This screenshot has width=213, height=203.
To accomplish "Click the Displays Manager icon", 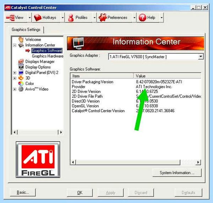I will click(21, 62).
